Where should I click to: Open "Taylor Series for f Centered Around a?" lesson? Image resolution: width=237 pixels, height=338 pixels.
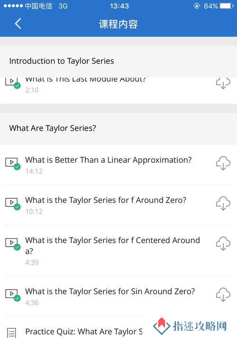click(112, 245)
